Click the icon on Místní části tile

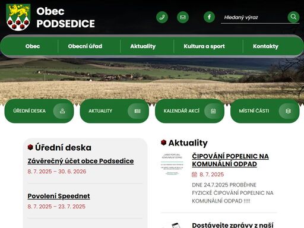pos(288,111)
